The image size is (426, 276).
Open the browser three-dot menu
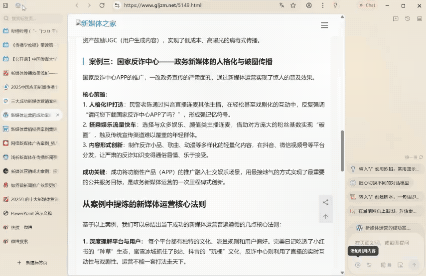(323, 5)
